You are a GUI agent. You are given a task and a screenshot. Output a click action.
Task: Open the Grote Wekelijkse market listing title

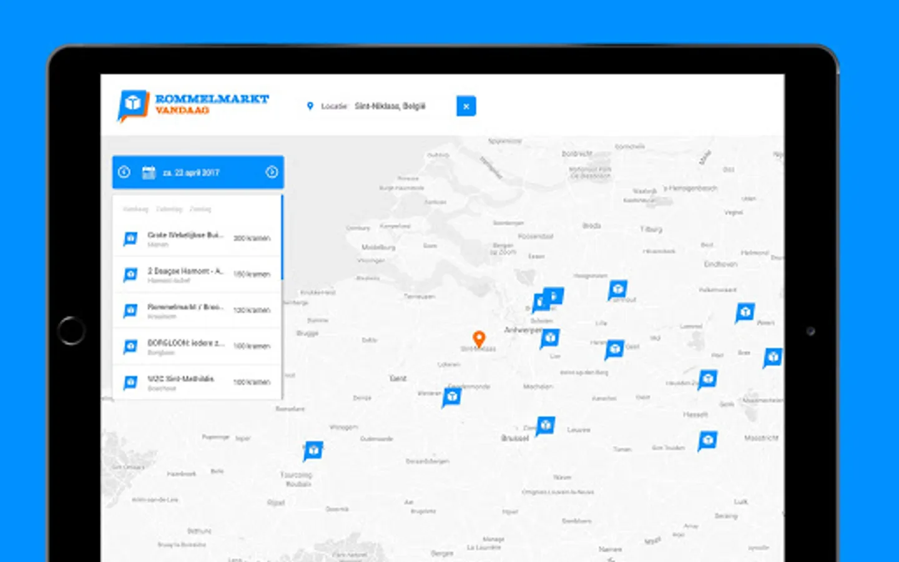click(x=185, y=235)
